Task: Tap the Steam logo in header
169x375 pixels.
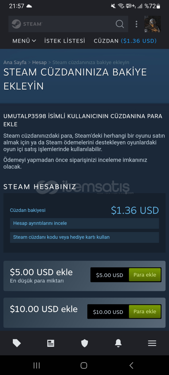Action: coord(27,24)
